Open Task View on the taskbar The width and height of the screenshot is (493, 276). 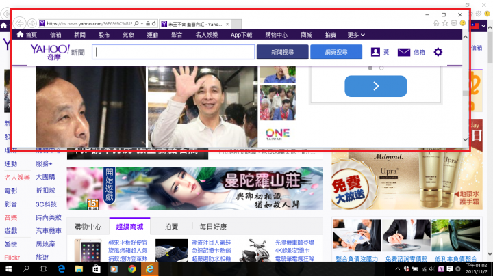click(x=43, y=268)
